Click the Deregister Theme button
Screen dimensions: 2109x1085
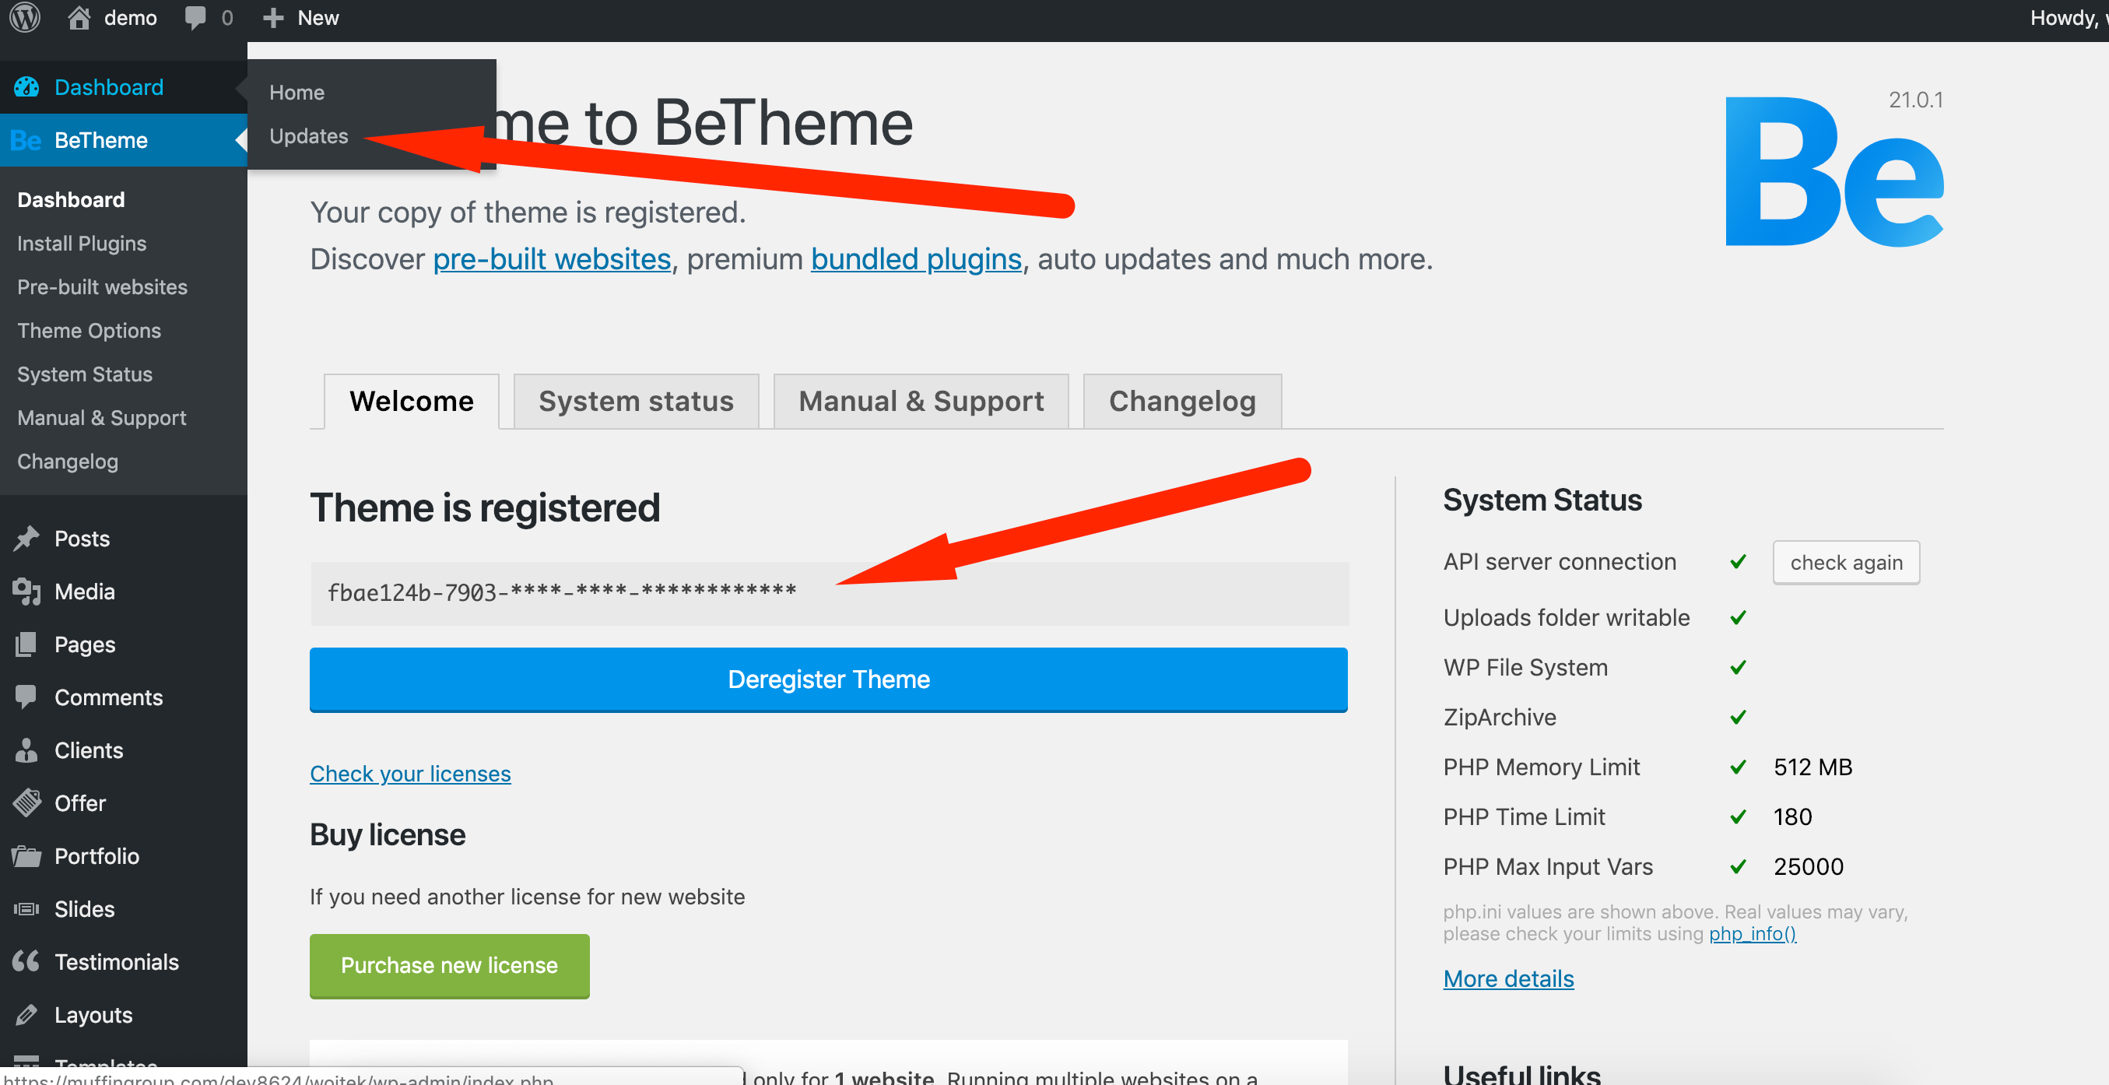(829, 679)
